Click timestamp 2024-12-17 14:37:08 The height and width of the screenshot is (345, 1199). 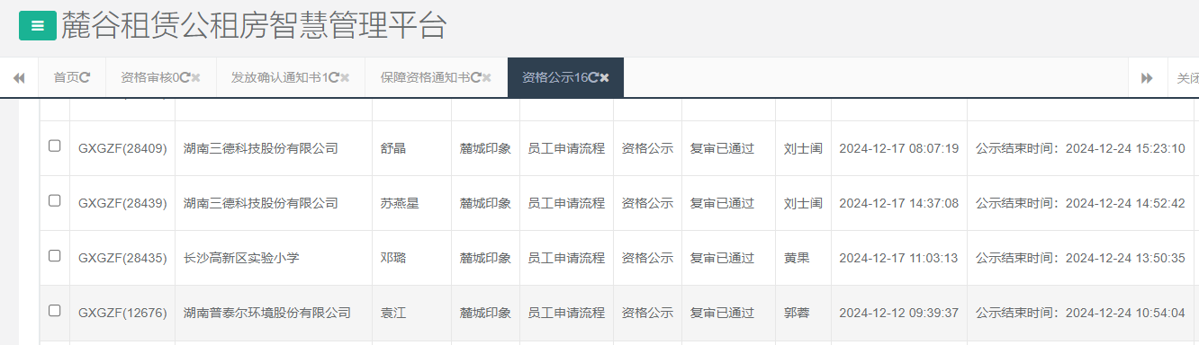click(x=898, y=203)
